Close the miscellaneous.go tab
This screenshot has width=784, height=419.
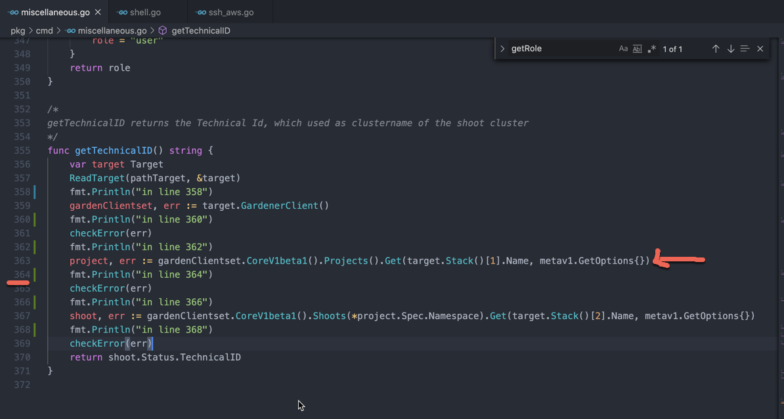point(98,11)
